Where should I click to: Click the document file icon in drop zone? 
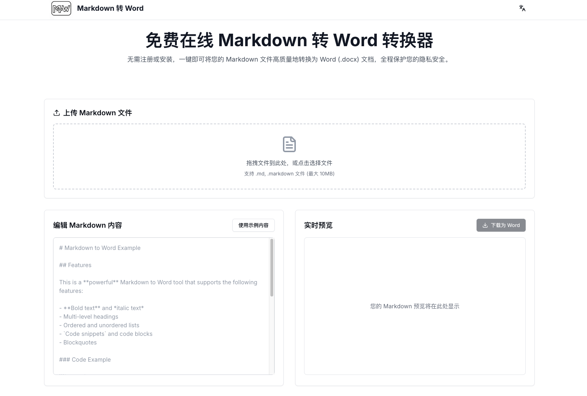(289, 144)
